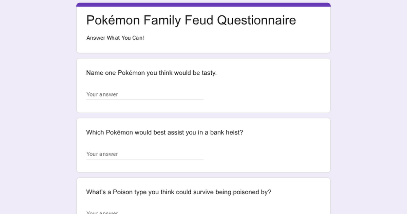Click the word 'Pokémon' in the form title
407x214 pixels.
tap(113, 20)
